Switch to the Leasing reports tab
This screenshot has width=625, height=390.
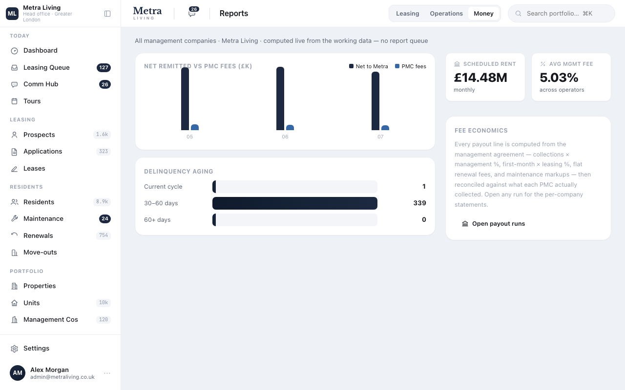[x=407, y=14]
